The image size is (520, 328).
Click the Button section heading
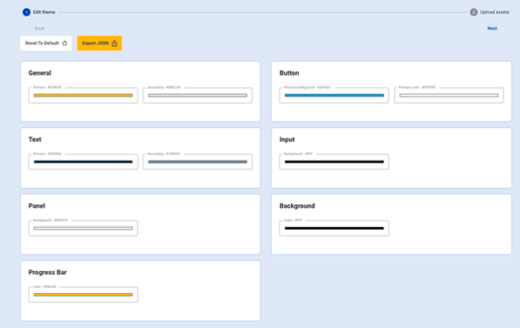(289, 73)
